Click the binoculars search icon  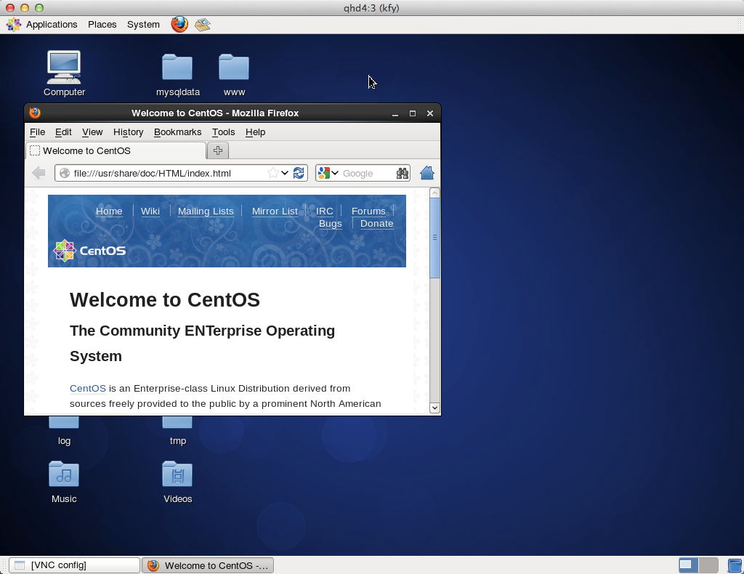403,173
